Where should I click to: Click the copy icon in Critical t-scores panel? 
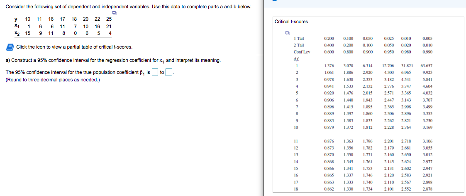click(287, 32)
